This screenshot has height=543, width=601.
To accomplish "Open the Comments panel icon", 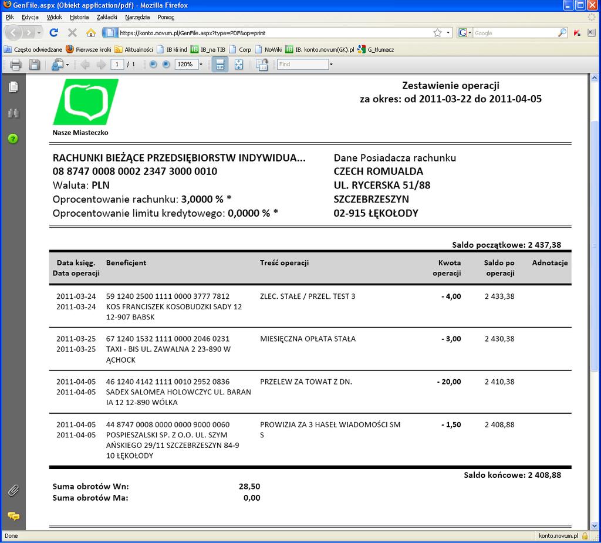I will [13, 516].
